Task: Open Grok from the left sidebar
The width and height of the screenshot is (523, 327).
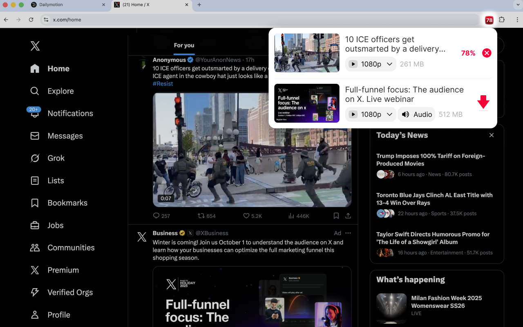Action: coord(56,158)
